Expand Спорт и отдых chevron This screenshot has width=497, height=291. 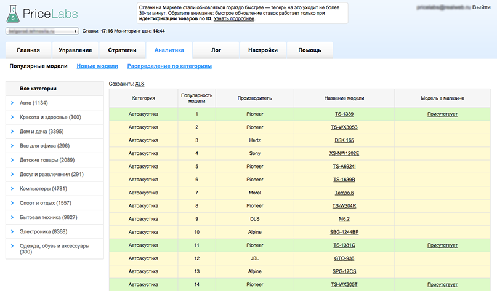(12, 202)
